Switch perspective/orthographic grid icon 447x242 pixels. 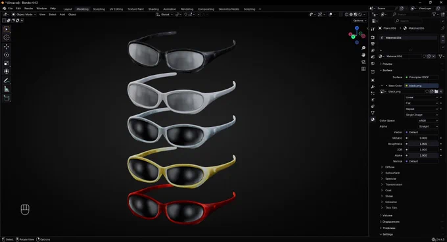pos(363,69)
